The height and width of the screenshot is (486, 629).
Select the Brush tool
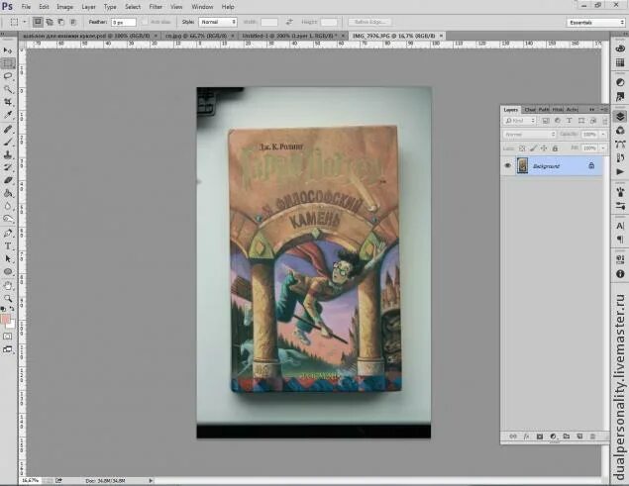(x=8, y=142)
